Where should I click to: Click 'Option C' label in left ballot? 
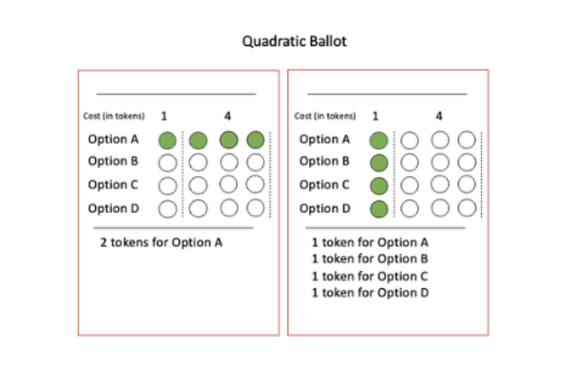click(x=113, y=184)
